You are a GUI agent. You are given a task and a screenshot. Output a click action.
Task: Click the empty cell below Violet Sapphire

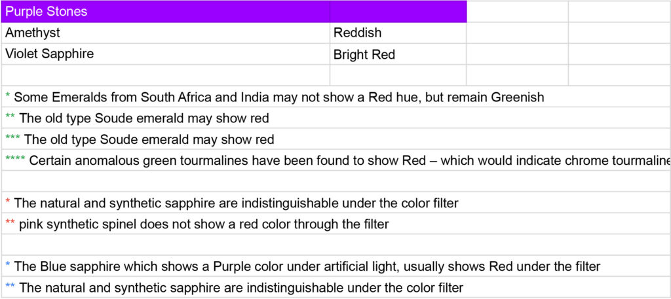[165, 75]
